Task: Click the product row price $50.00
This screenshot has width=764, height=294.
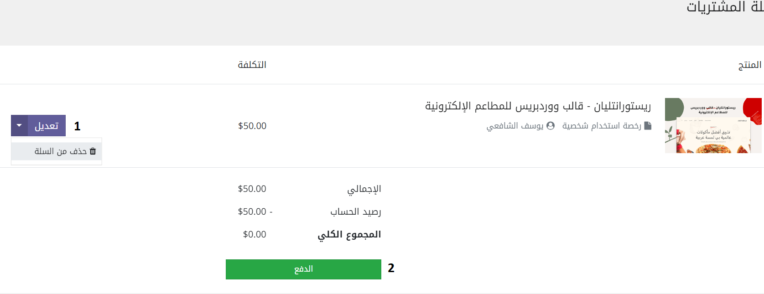Action: click(x=252, y=126)
